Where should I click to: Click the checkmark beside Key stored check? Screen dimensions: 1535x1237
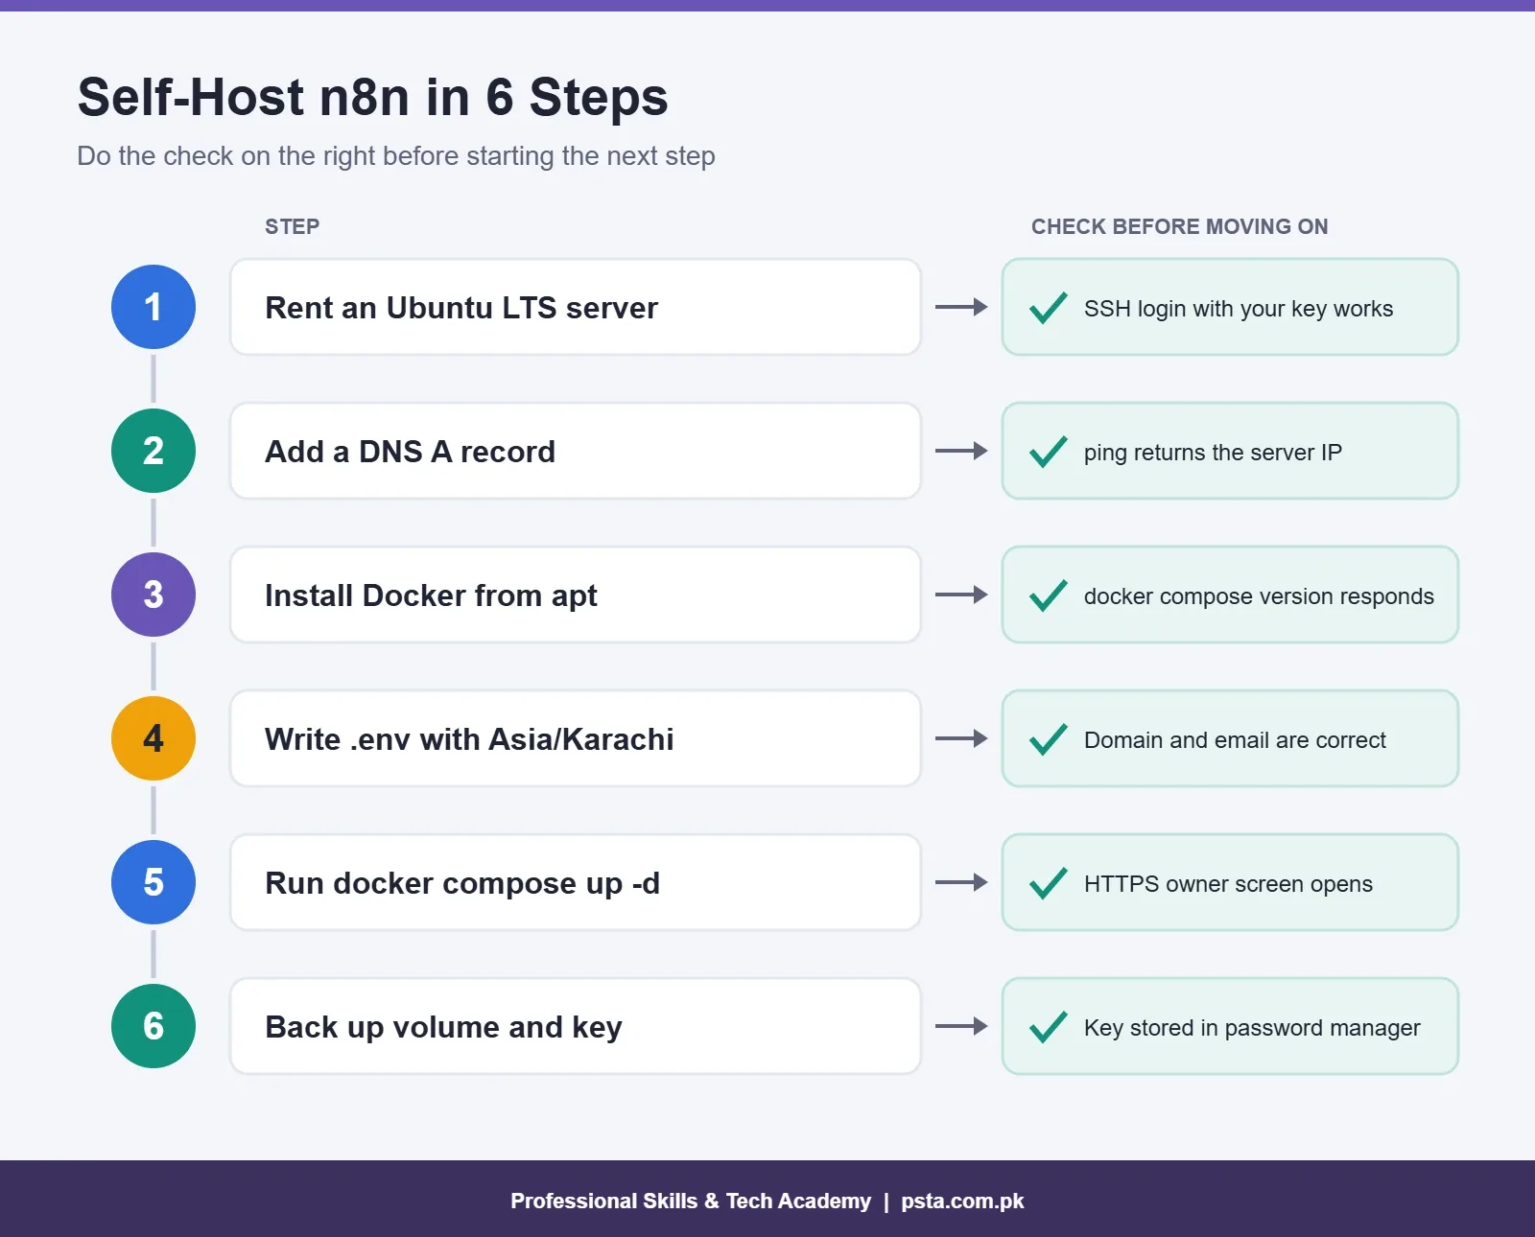pyautogui.click(x=1048, y=1026)
